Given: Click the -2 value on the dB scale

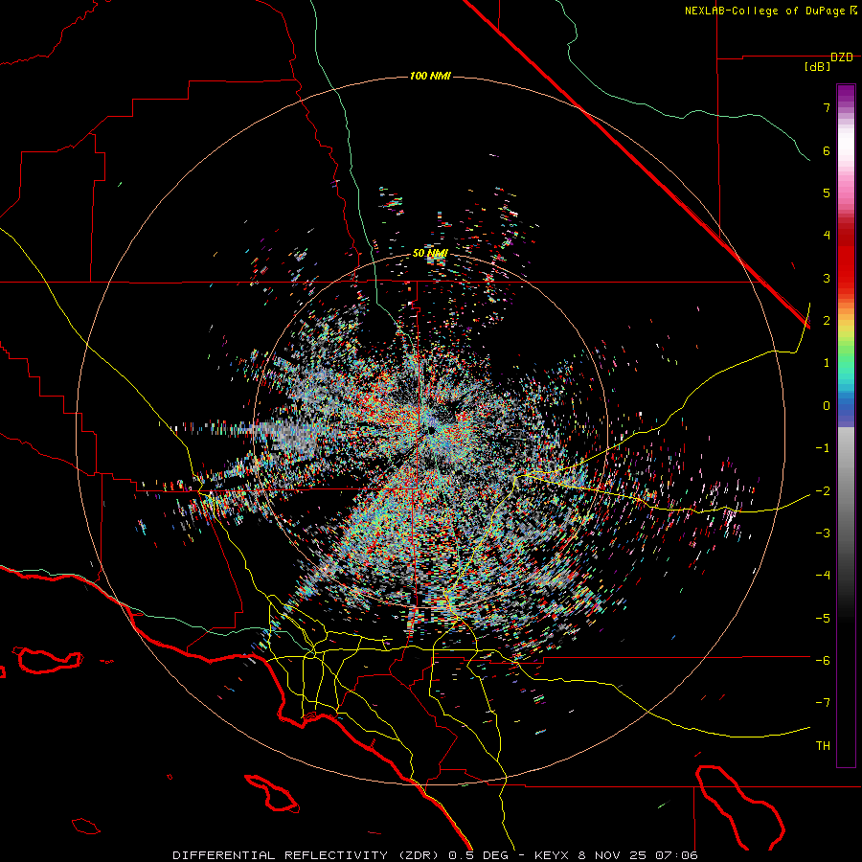Looking at the screenshot, I should pyautogui.click(x=823, y=490).
